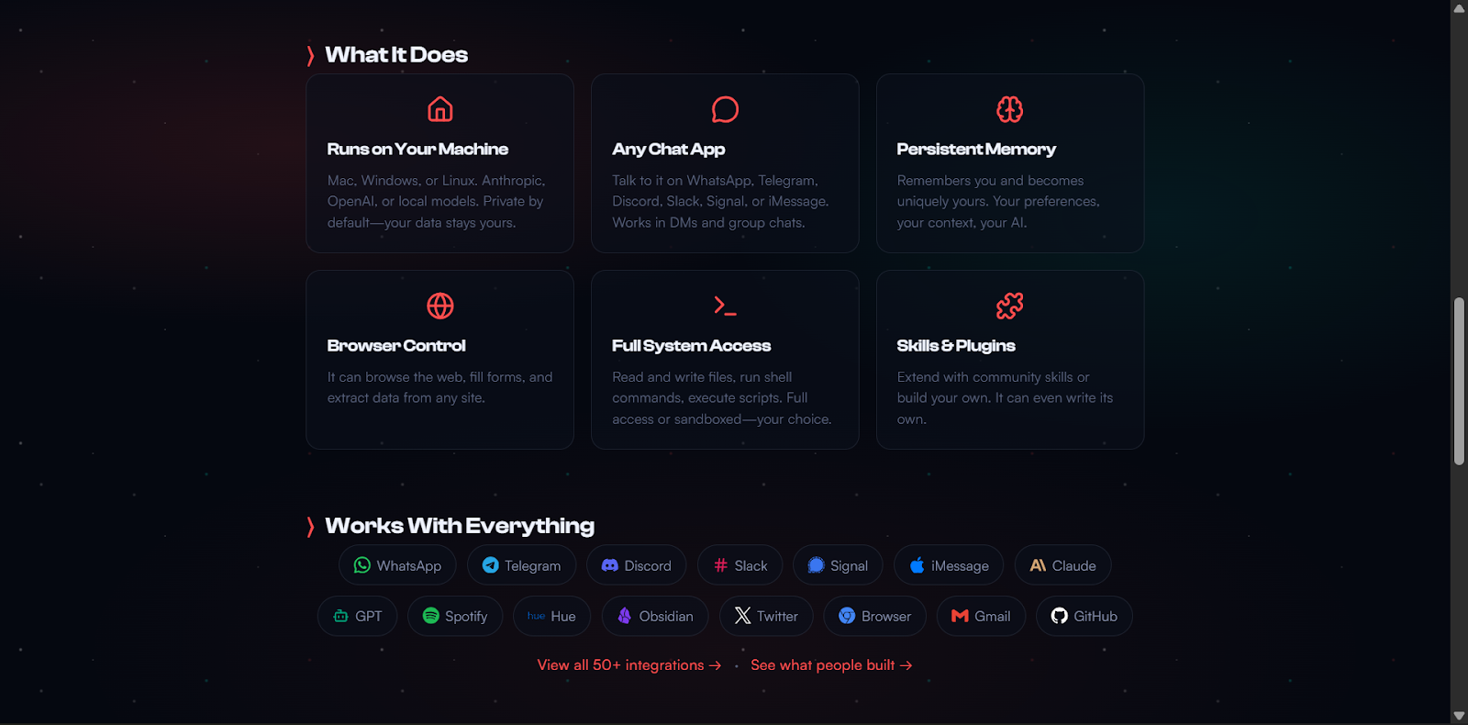1468x725 pixels.
Task: Click the puzzle piece icon on Skills & Plugins
Action: pyautogui.click(x=1009, y=306)
